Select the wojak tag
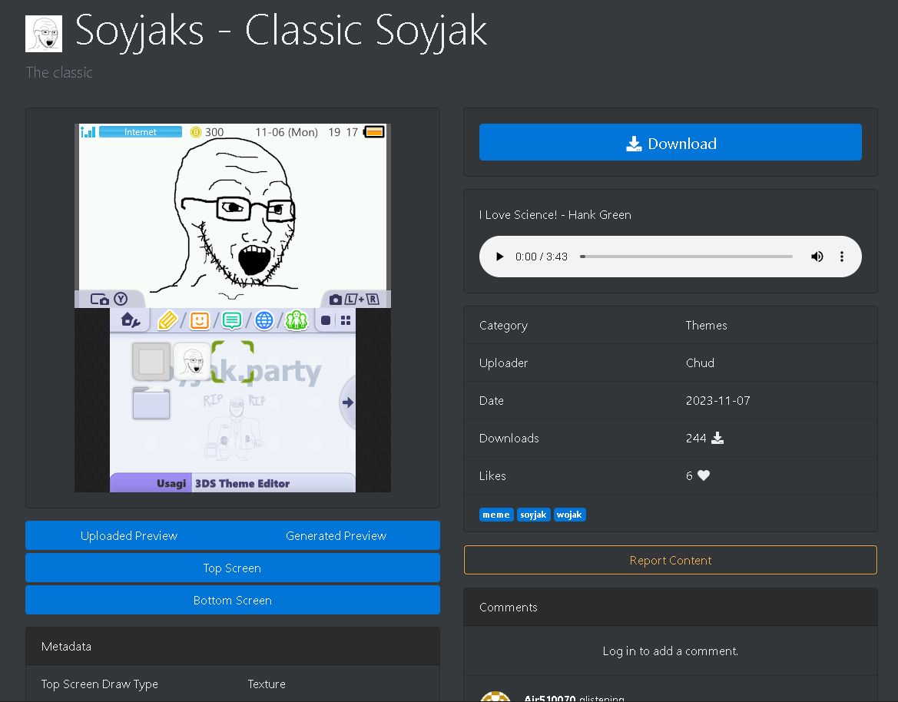 point(570,515)
